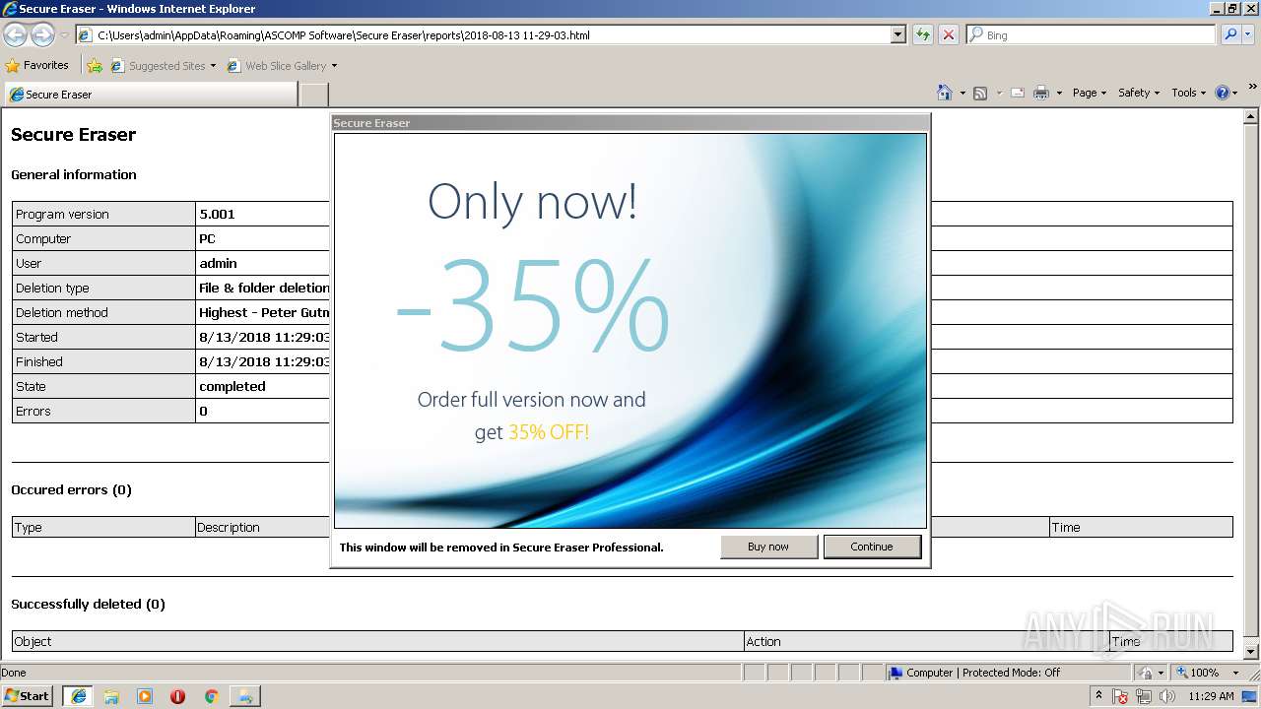
Task: Click the Secure Eraser taskbar icon
Action: tap(244, 696)
